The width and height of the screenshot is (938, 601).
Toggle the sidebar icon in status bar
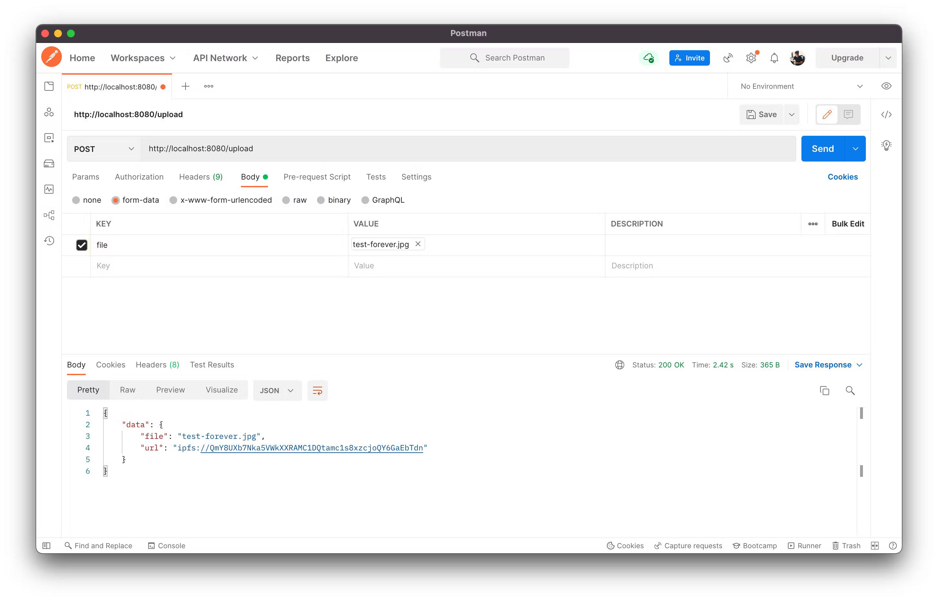click(x=46, y=545)
